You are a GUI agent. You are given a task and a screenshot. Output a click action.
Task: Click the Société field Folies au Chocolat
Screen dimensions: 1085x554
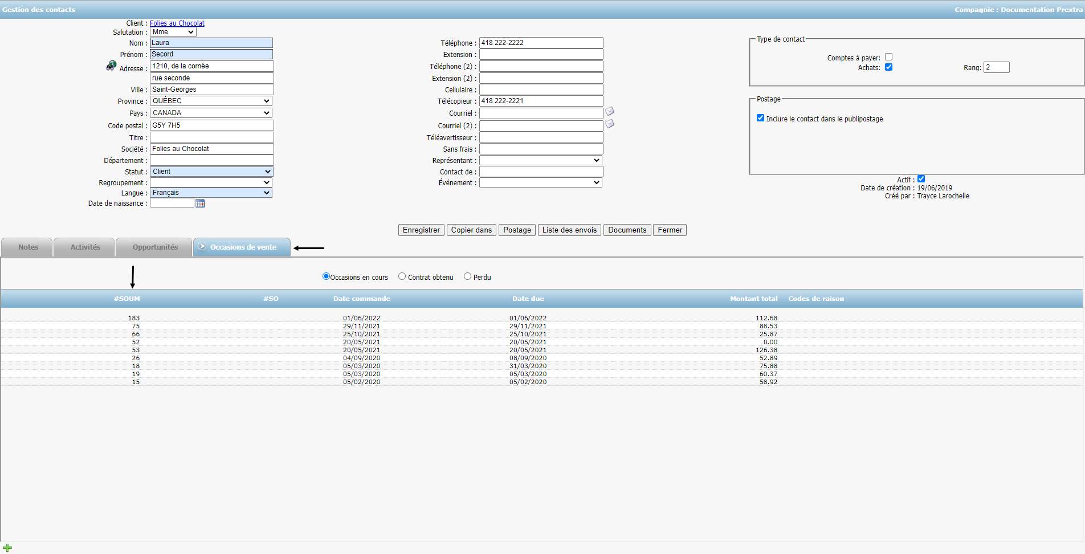212,149
